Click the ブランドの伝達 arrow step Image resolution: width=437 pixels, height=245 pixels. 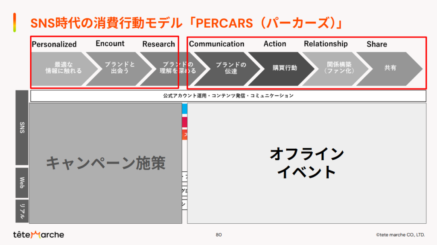click(230, 68)
